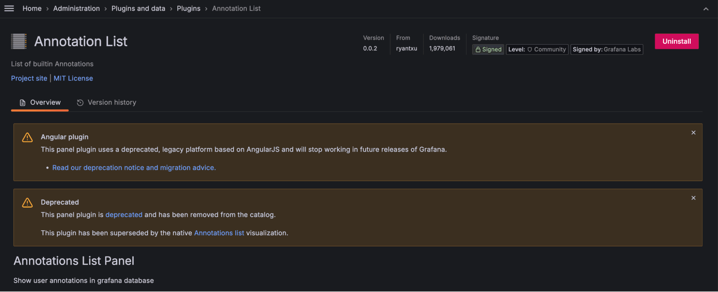The height and width of the screenshot is (292, 718).
Task: Go to Home breadcrumb
Action: tap(32, 8)
